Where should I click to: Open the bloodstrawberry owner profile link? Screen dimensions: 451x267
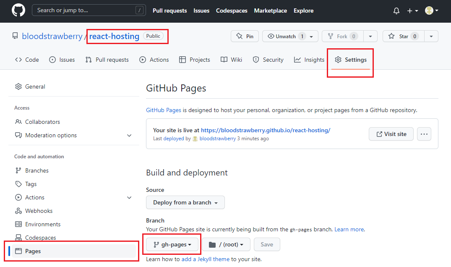click(x=52, y=36)
